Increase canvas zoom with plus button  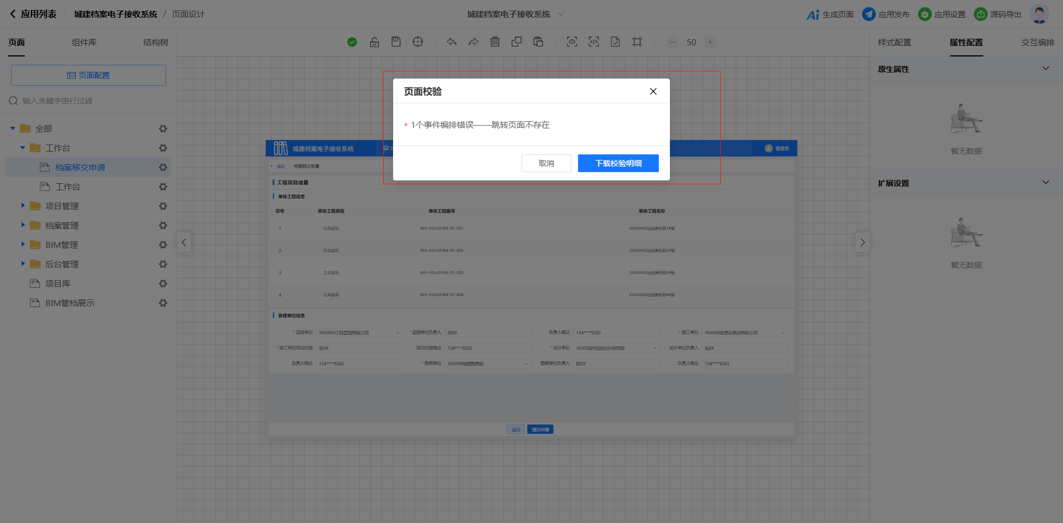tap(710, 42)
